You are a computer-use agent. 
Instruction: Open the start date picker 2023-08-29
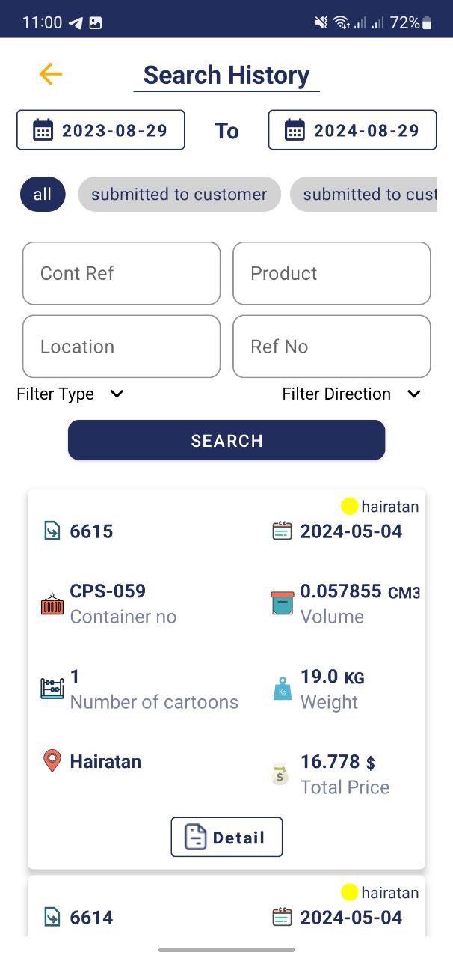pos(101,130)
